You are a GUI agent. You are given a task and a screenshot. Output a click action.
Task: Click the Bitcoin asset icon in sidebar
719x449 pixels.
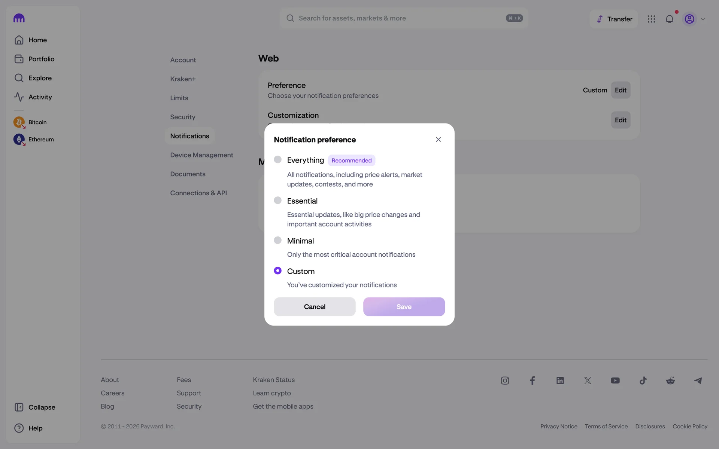click(19, 122)
